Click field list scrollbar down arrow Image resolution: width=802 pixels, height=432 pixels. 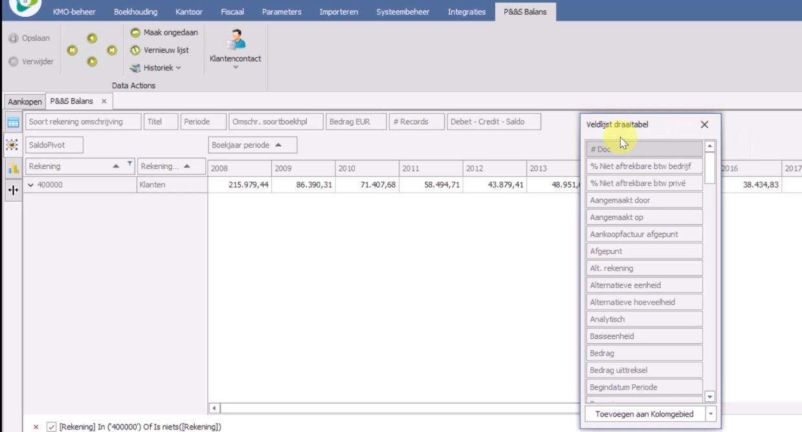(709, 396)
